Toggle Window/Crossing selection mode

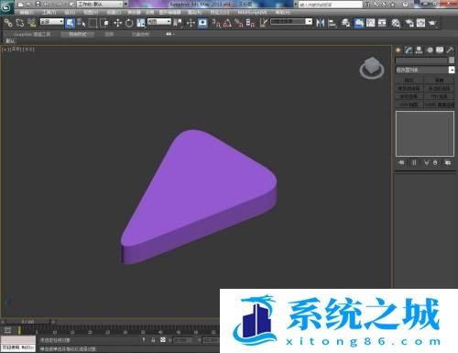click(x=104, y=23)
